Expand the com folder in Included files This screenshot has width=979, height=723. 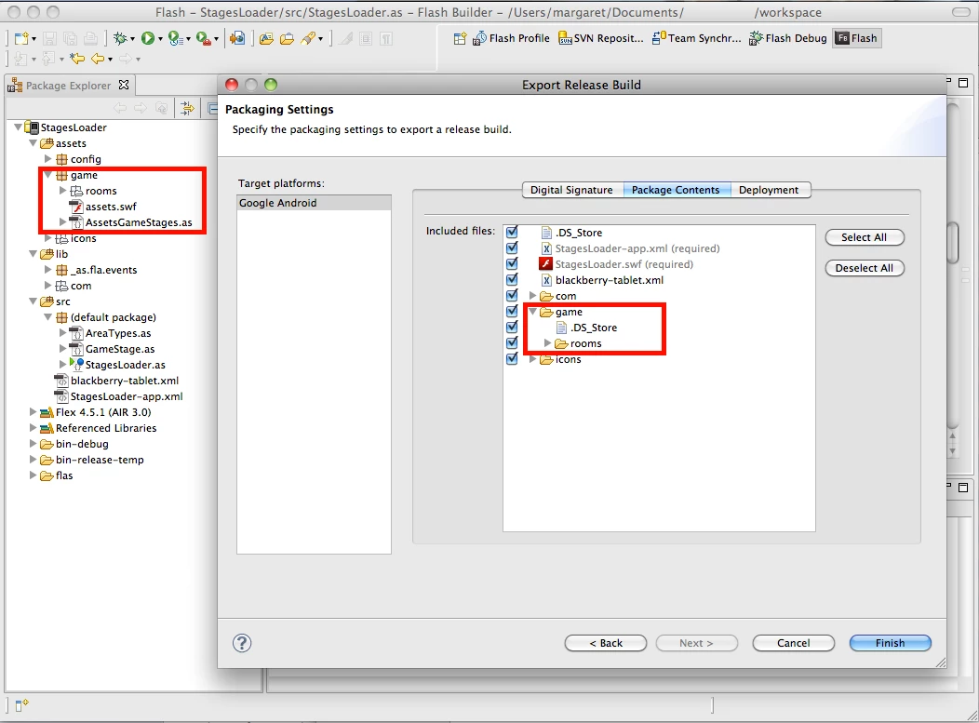[532, 295]
